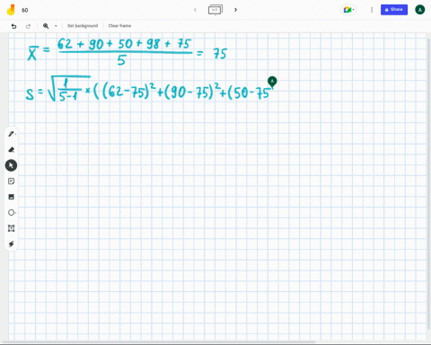Click the zoom magnifier icon

(46, 26)
